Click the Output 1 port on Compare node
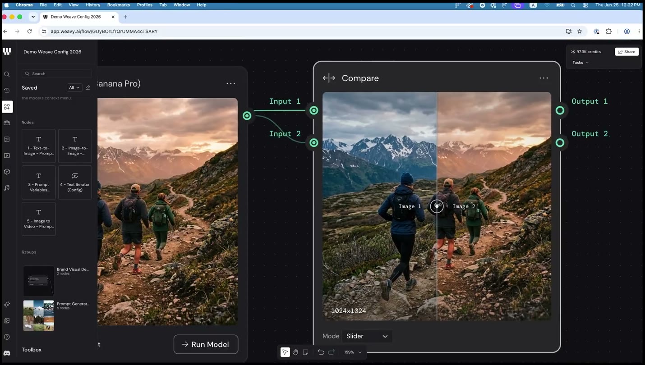 (560, 110)
